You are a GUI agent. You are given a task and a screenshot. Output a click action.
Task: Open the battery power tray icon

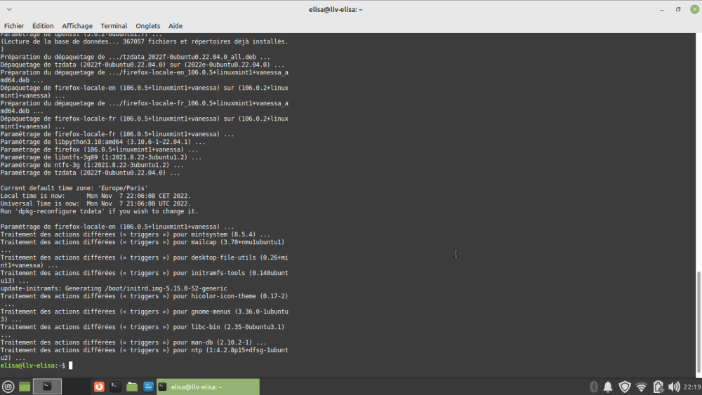tap(658, 387)
